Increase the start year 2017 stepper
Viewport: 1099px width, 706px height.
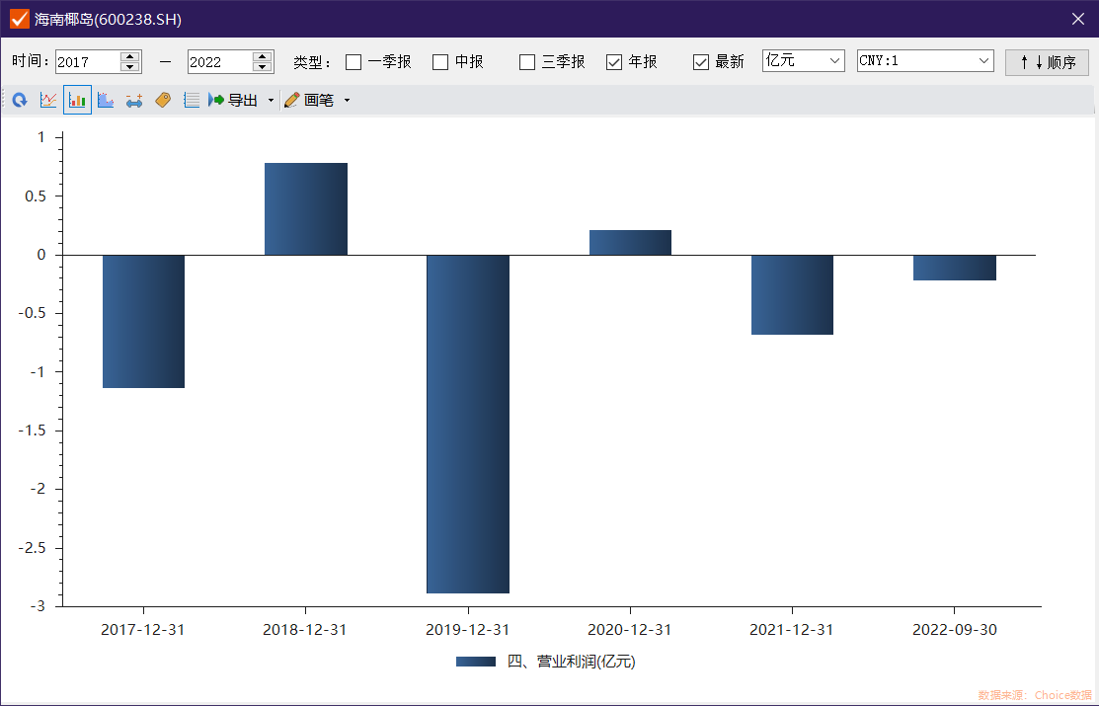point(129,56)
